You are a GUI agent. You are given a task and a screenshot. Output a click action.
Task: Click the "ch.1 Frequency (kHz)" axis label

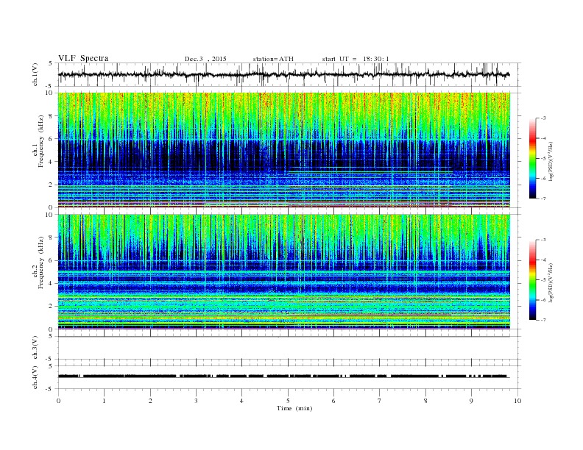tap(38, 142)
